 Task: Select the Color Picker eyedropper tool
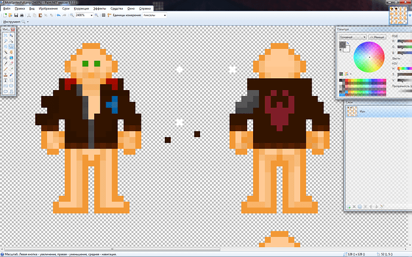click(x=11, y=69)
